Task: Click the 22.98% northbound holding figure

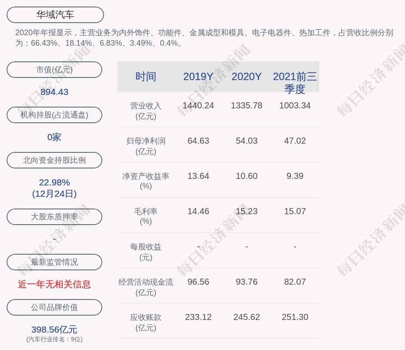Action: point(54,182)
